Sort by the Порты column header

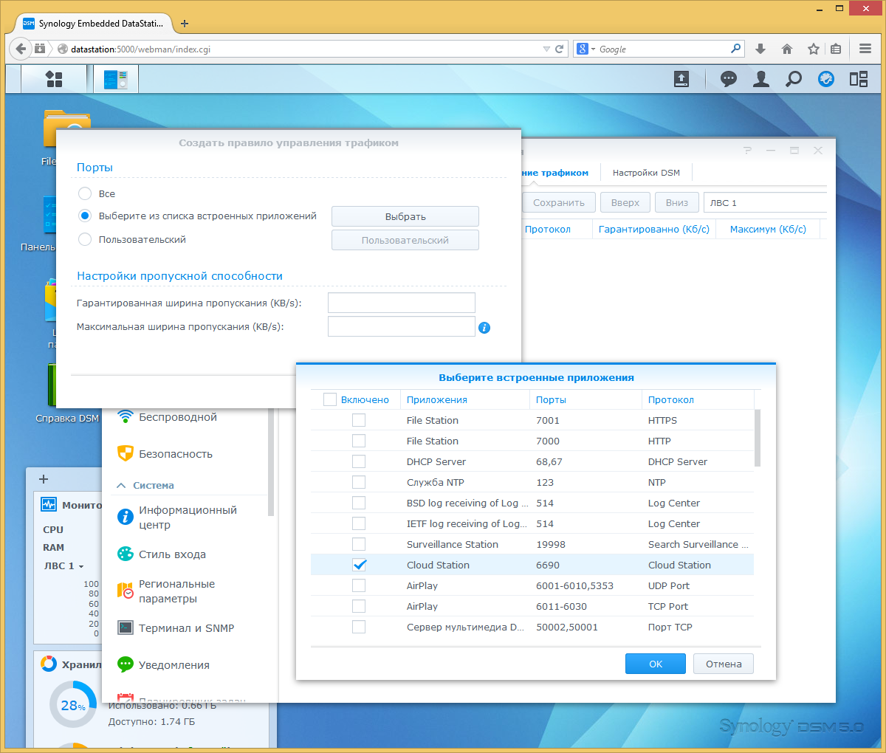click(x=586, y=399)
